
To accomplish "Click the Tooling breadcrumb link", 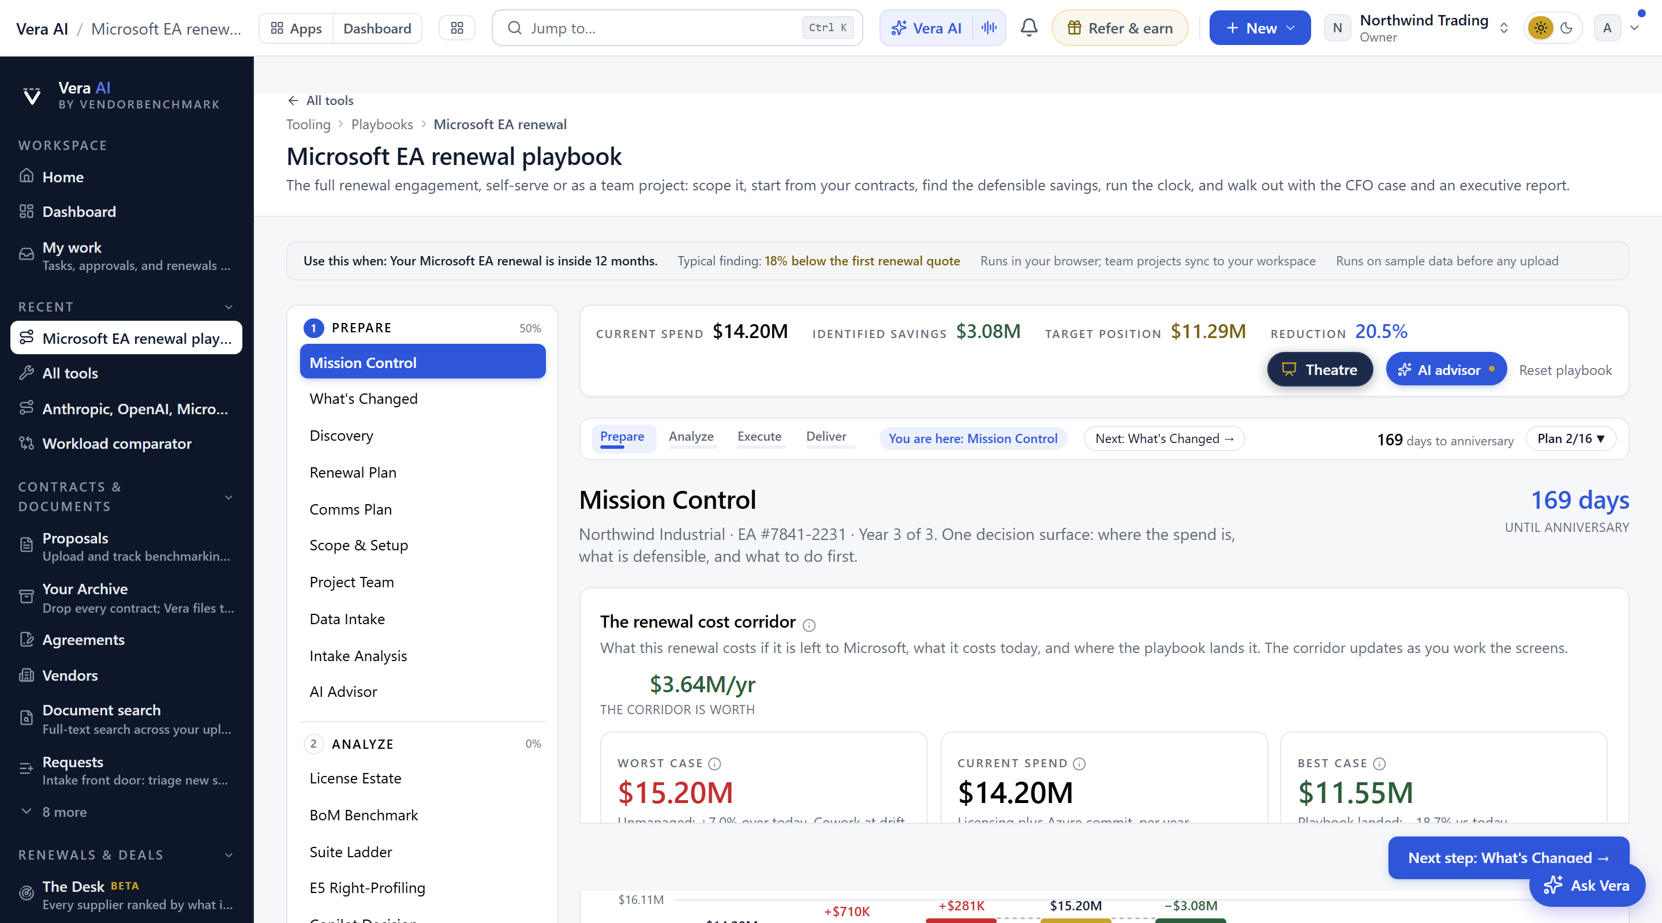I will [x=308, y=125].
